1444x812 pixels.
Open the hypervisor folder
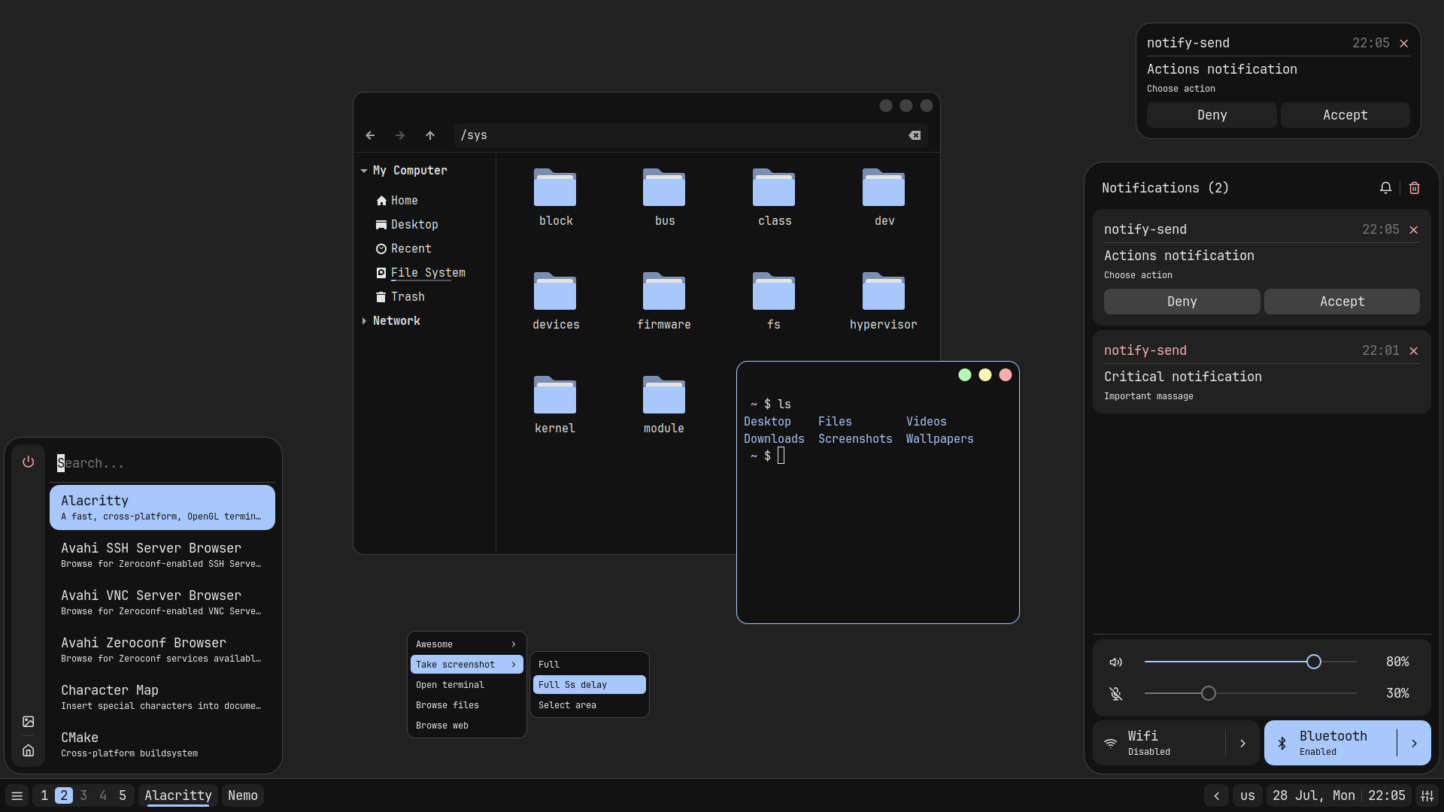[884, 291]
